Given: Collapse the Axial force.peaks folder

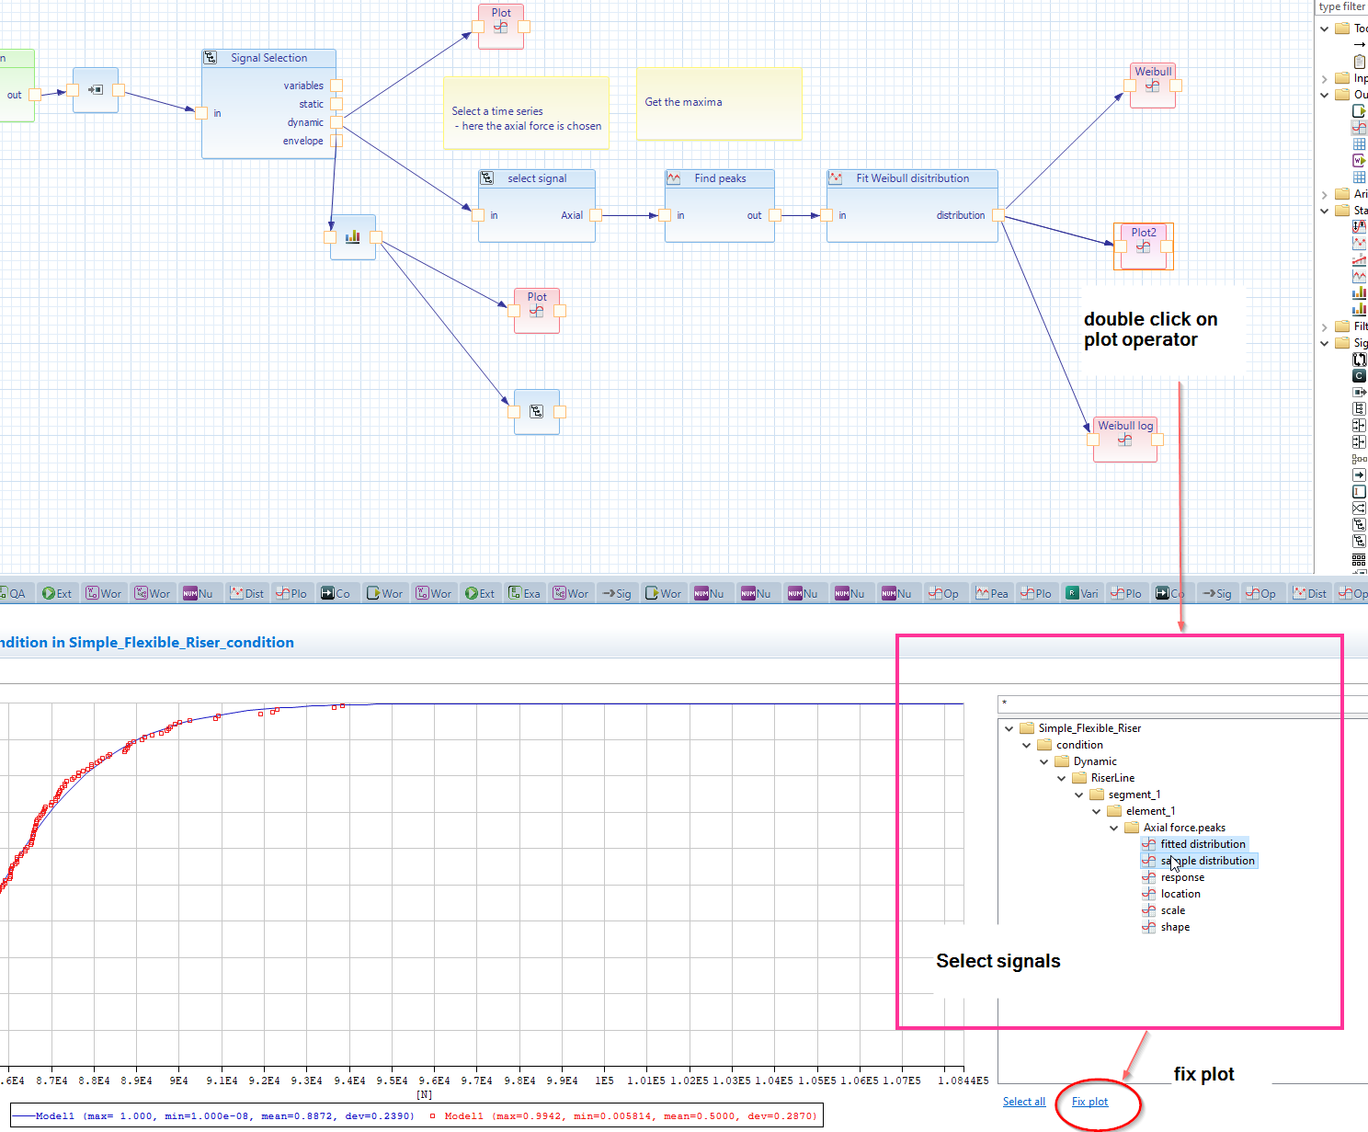Looking at the screenshot, I should [x=1114, y=828].
